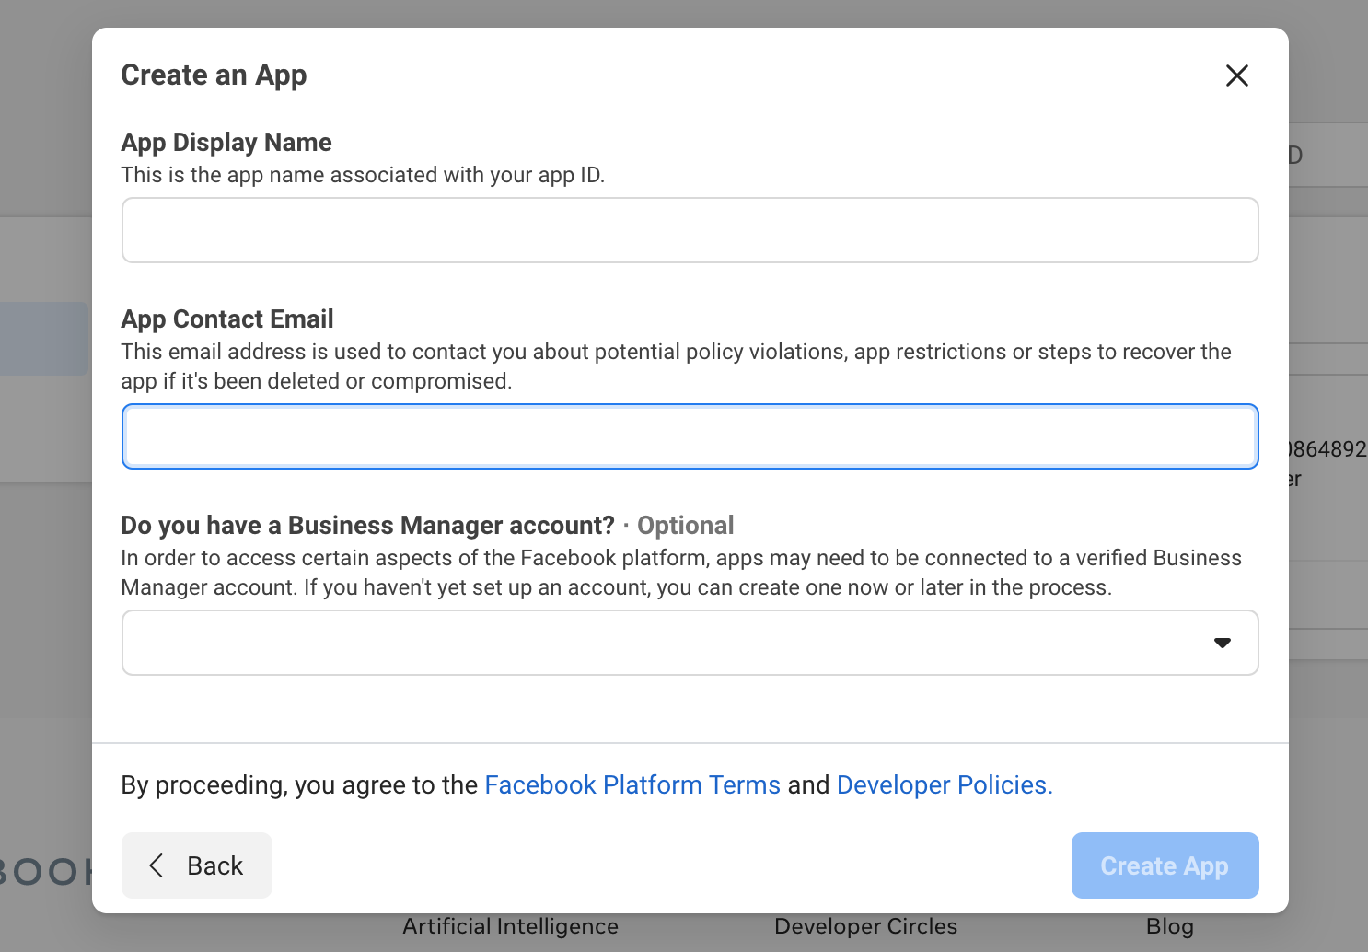
Task: Open the Developer Policies link
Action: (x=945, y=784)
